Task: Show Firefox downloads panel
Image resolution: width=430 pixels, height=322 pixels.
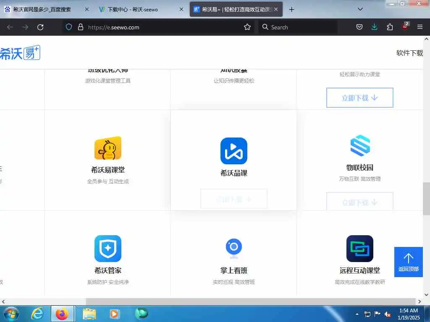Action: point(374,27)
